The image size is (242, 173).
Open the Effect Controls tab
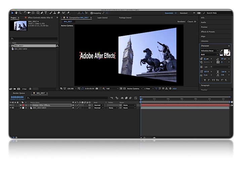[40, 18]
